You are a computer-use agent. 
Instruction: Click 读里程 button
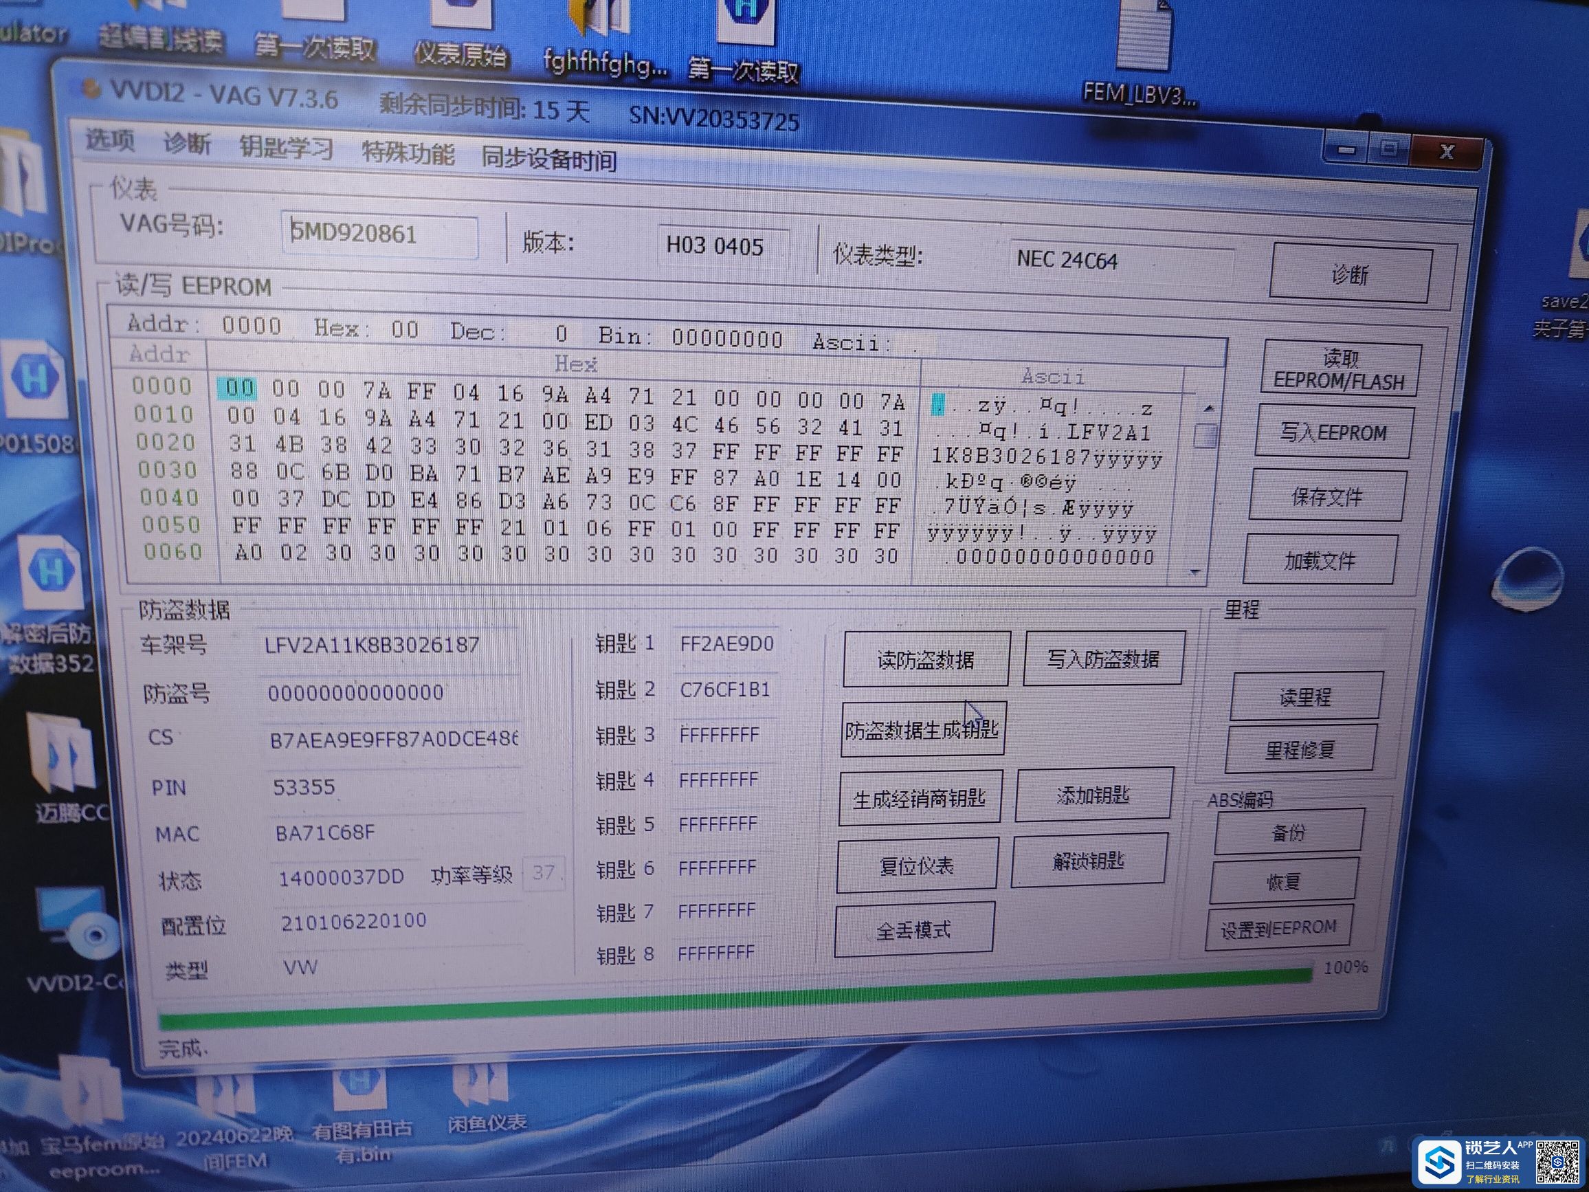(x=1306, y=696)
